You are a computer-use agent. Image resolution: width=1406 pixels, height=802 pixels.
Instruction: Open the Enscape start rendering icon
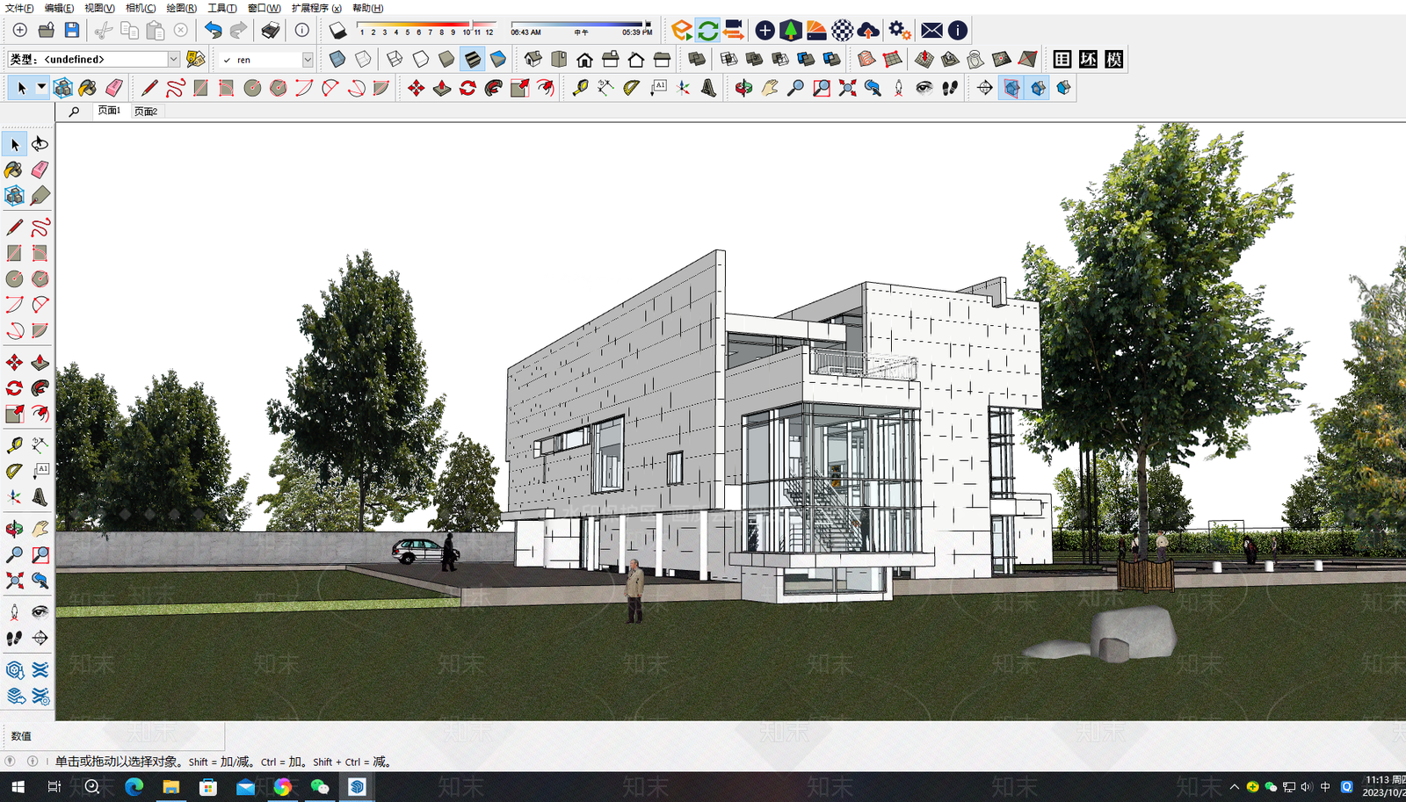tap(682, 30)
